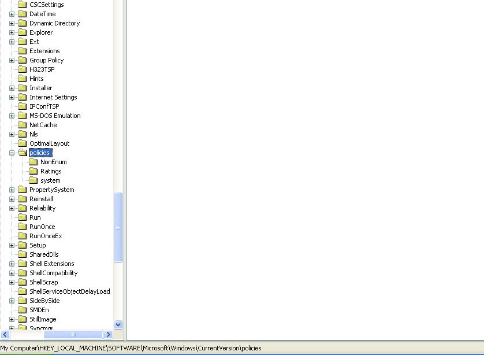Click the Nls folder icon
This screenshot has height=355, width=484.
(22, 134)
